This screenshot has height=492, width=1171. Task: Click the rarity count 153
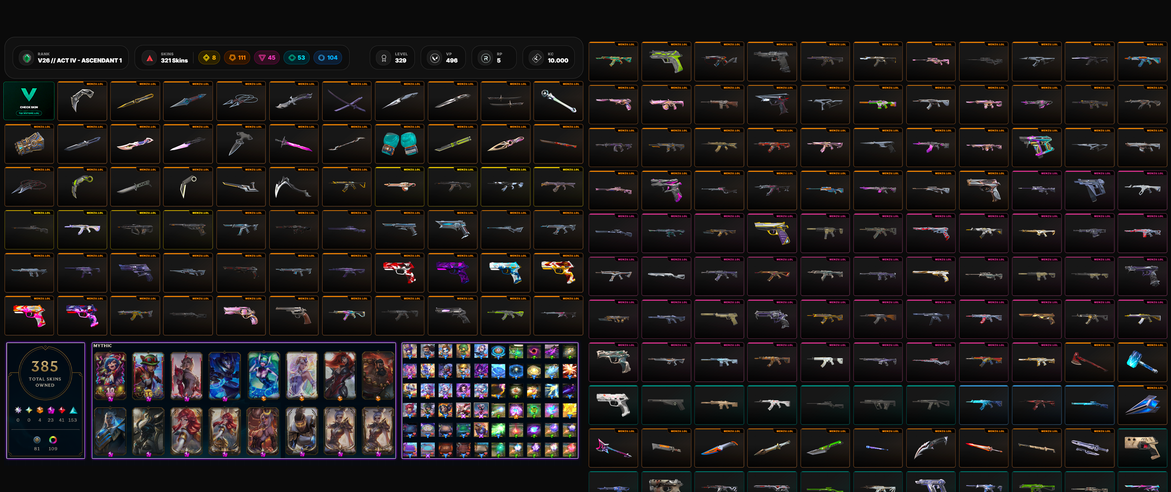pos(72,420)
